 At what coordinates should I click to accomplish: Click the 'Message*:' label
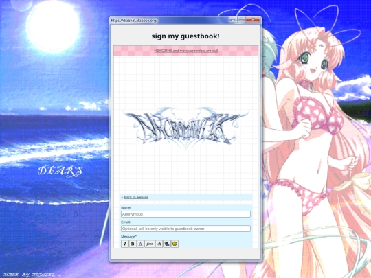click(129, 237)
